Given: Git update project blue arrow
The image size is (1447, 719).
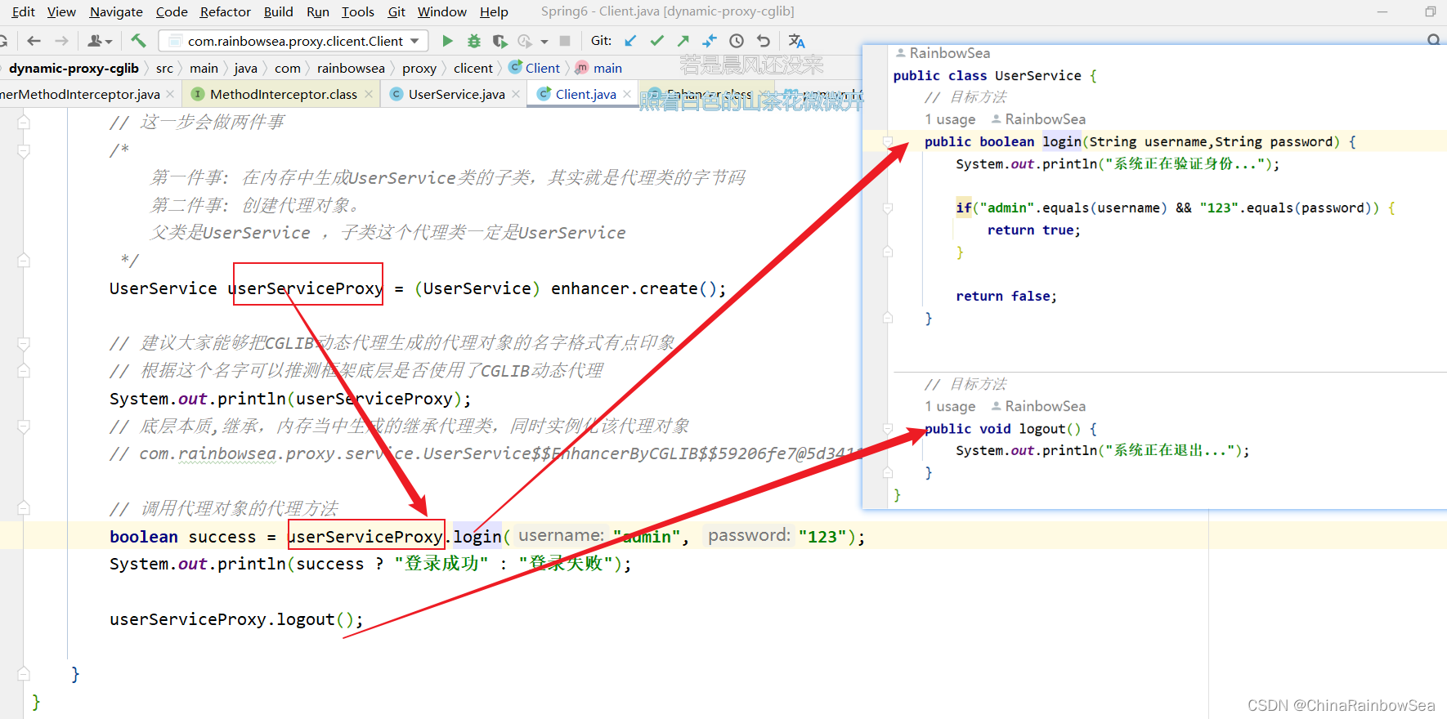Looking at the screenshot, I should 630,41.
